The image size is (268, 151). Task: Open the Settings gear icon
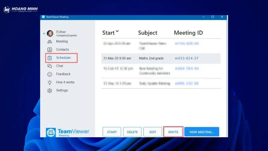50,90
